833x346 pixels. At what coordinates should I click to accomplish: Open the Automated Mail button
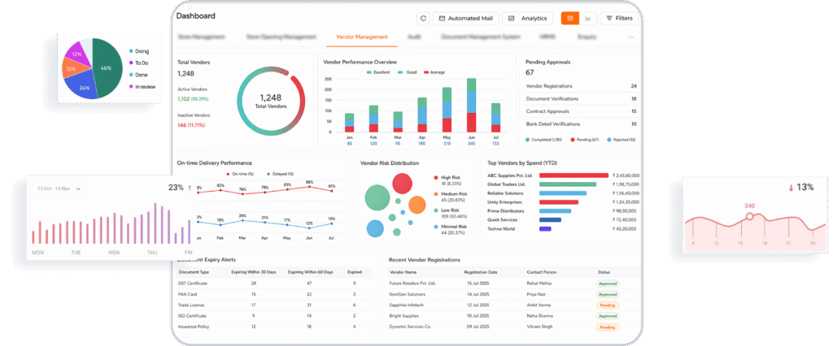click(466, 18)
